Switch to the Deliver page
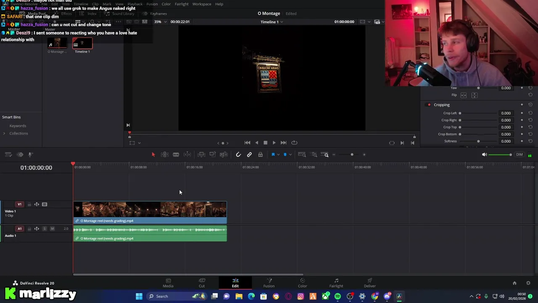The image size is (538, 303). [x=370, y=283]
